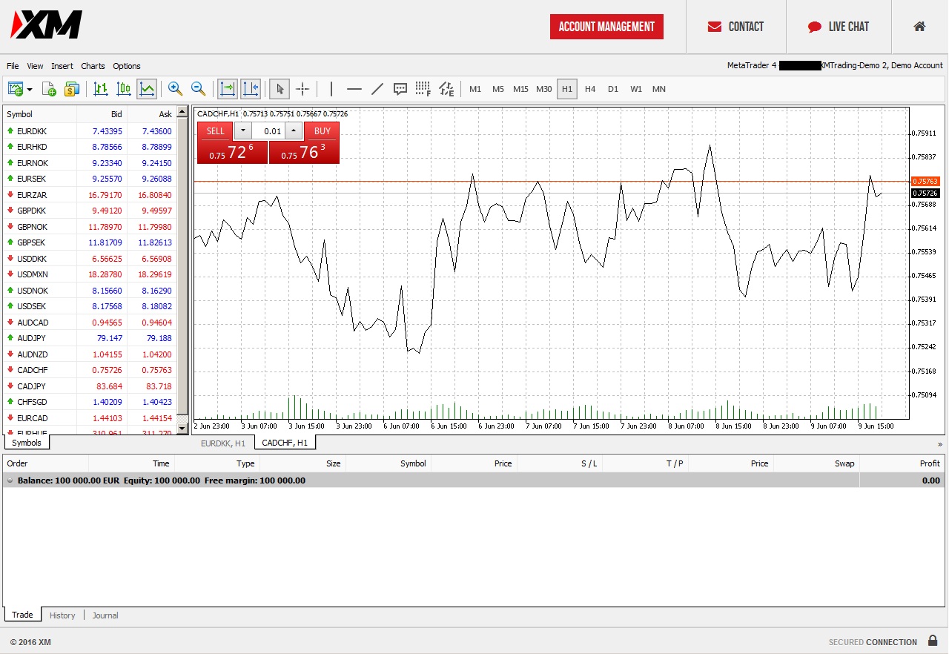Open the text comment annotation tool
Image resolution: width=949 pixels, height=654 pixels.
[400, 88]
